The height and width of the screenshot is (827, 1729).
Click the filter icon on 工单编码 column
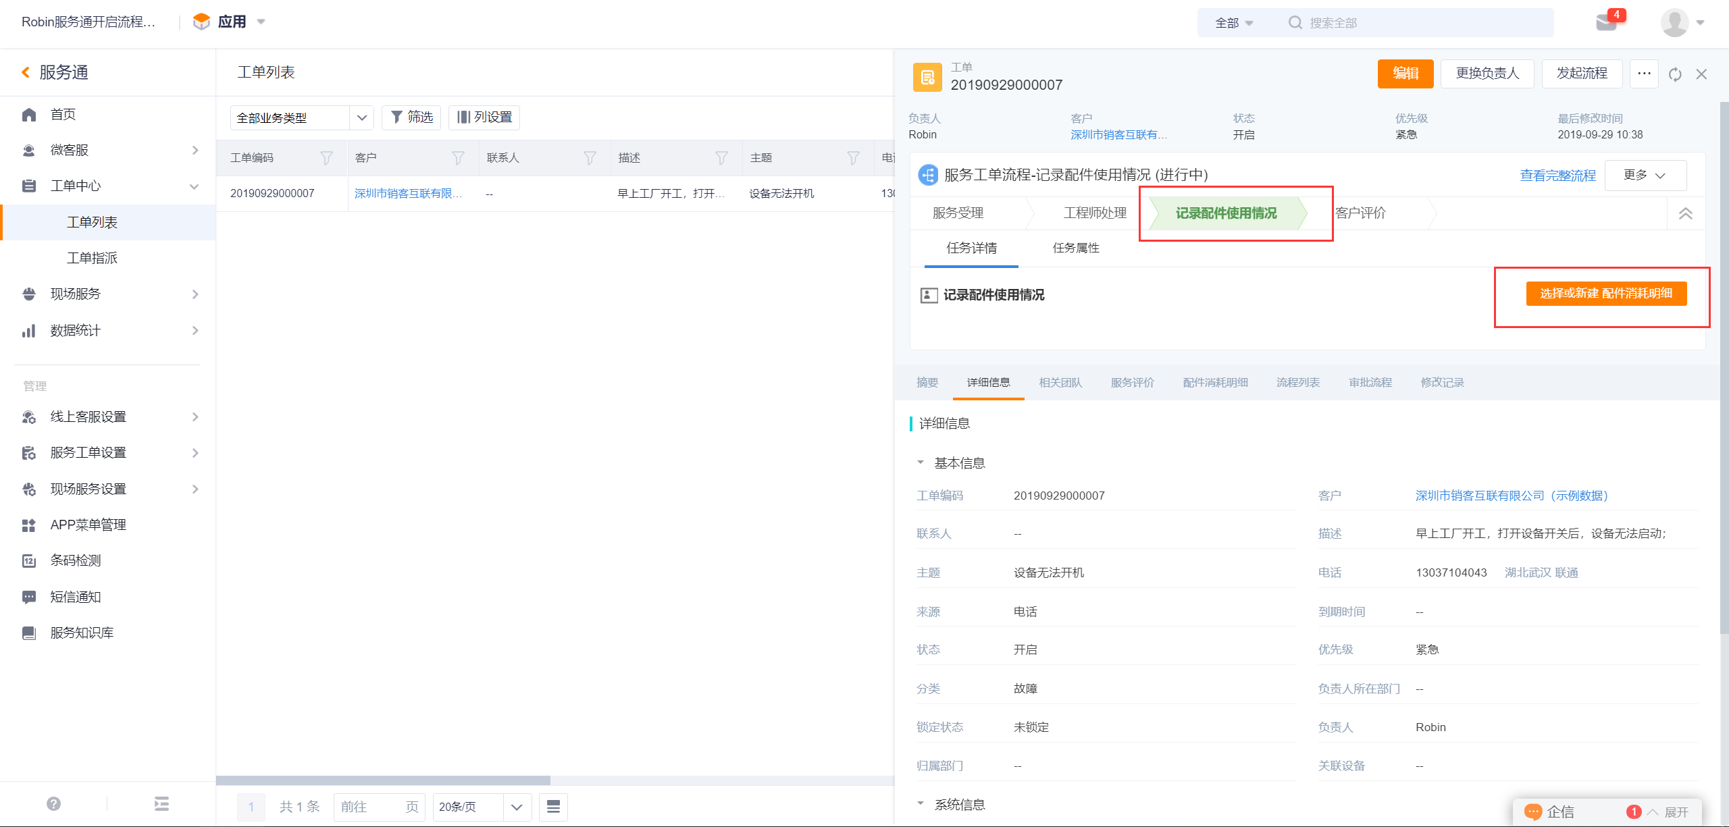coord(327,158)
